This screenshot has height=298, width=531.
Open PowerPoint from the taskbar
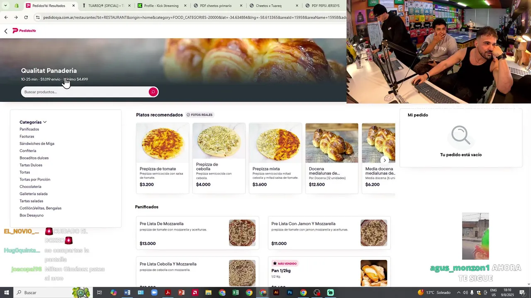click(x=181, y=293)
